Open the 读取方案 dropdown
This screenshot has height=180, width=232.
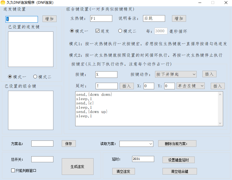point(136,144)
